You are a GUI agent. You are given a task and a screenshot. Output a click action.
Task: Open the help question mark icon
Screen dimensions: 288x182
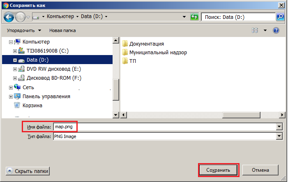click(276, 30)
